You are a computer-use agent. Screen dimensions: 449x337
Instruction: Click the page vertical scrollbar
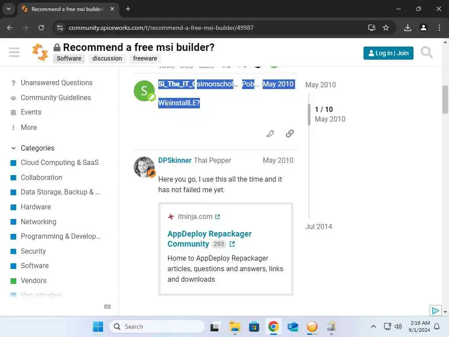445,100
